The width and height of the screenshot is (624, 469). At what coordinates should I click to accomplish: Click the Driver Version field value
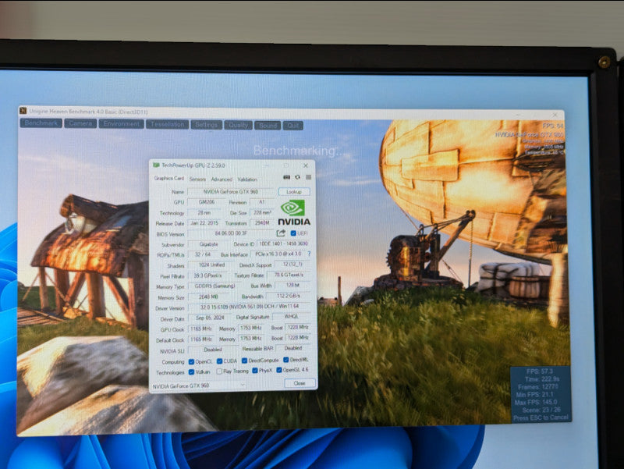[249, 307]
